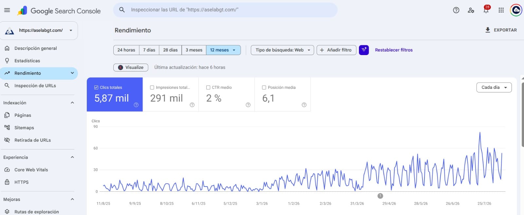Open the account profile avatar
Image resolution: width=524 pixels, height=215 pixels.
click(516, 10)
